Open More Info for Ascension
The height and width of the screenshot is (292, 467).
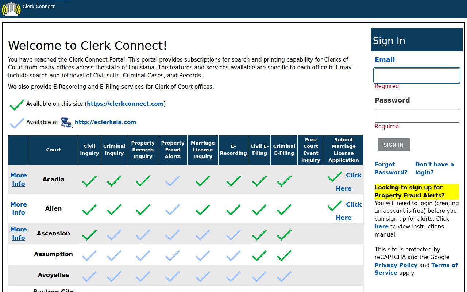tap(19, 233)
